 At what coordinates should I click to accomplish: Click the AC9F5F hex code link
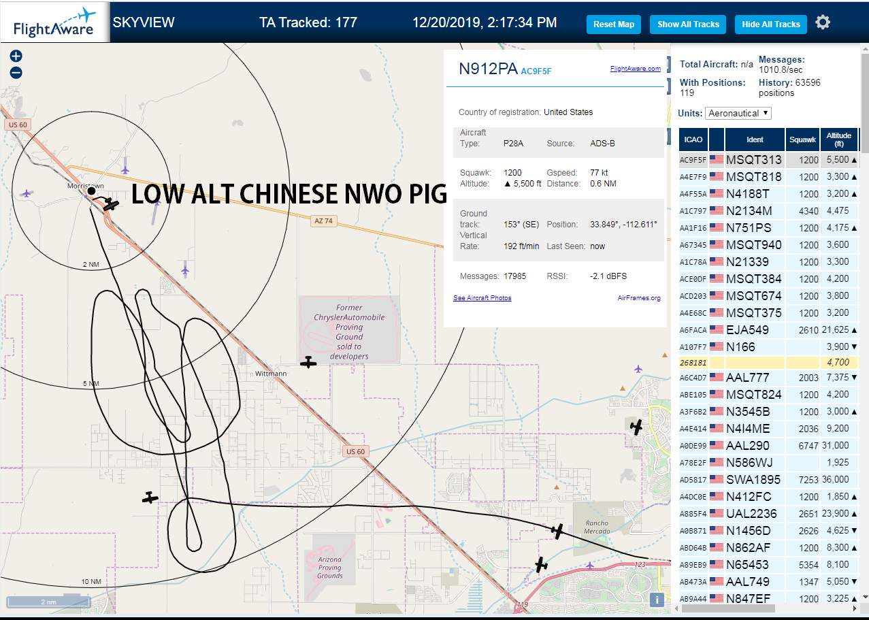click(x=536, y=71)
